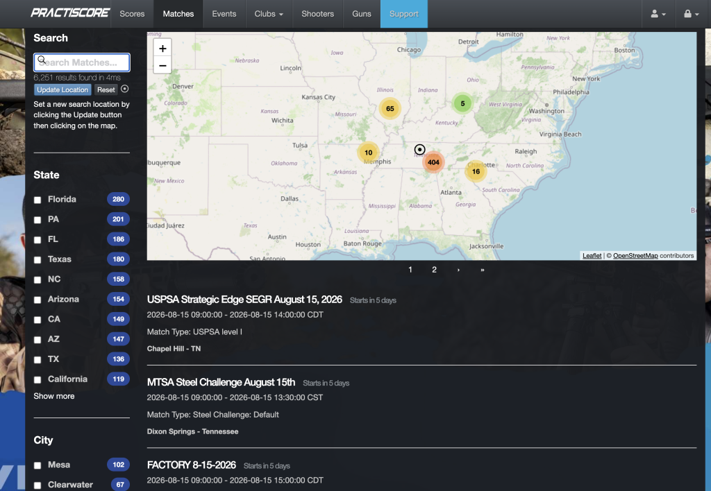Click the 280 count badge for Florida
This screenshot has height=491, width=711.
pos(118,199)
